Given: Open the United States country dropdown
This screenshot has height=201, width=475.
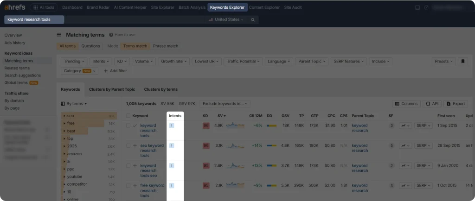Looking at the screenshot, I should pyautogui.click(x=226, y=19).
